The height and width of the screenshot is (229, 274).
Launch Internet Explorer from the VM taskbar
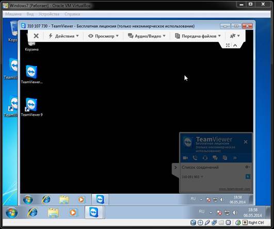[33, 212]
